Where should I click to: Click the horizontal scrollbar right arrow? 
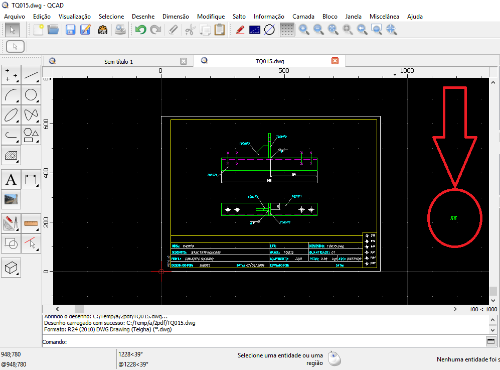pyautogui.click(x=455, y=309)
